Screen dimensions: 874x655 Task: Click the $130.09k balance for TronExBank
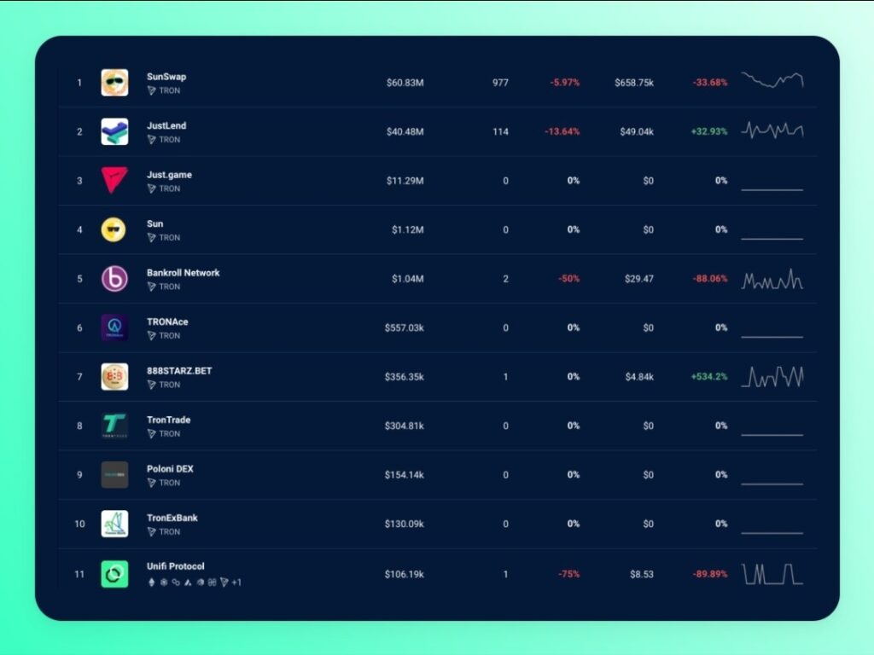404,524
